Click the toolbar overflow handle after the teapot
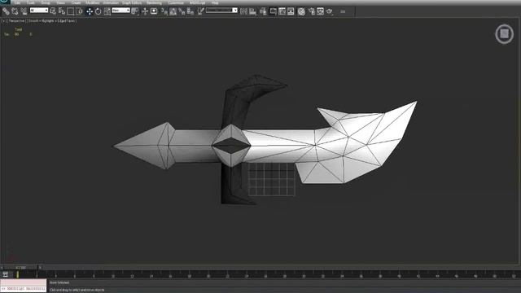 (343, 11)
